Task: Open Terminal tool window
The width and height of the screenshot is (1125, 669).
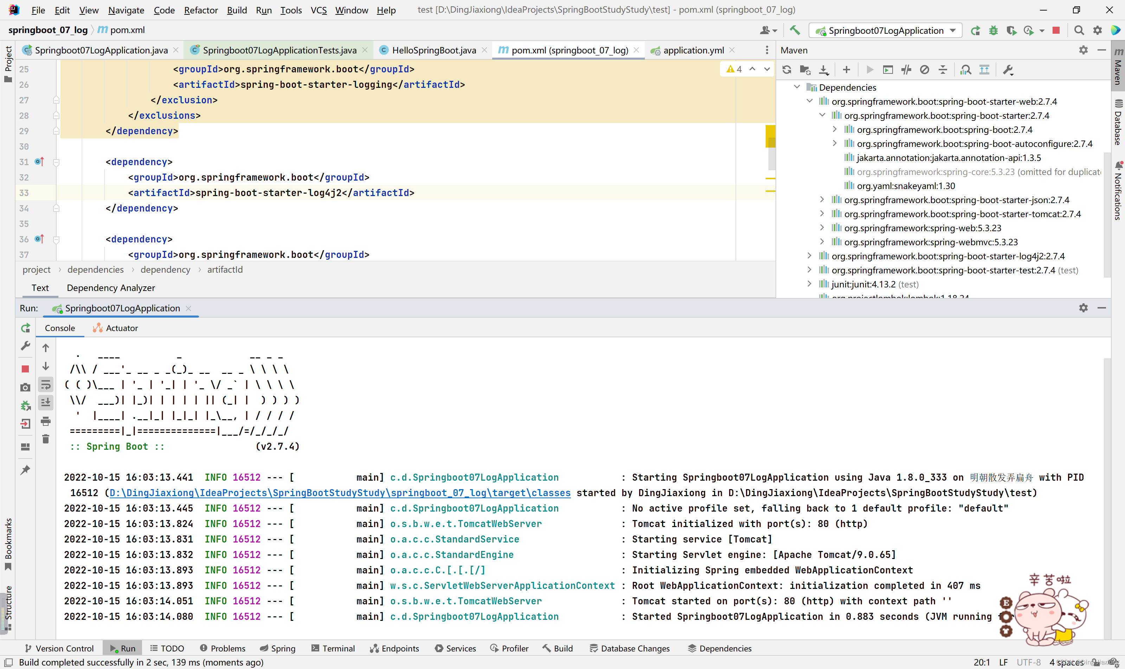Action: pos(333,648)
